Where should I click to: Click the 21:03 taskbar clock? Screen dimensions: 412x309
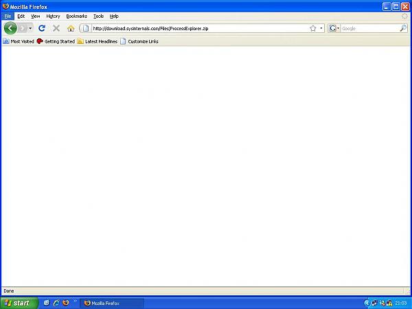[400, 304]
